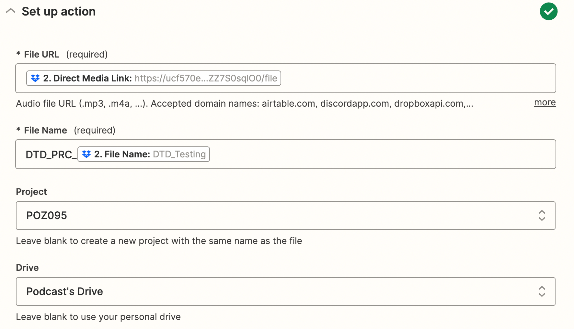
Task: Collapse the Set up action section chevron
Action: coord(11,11)
